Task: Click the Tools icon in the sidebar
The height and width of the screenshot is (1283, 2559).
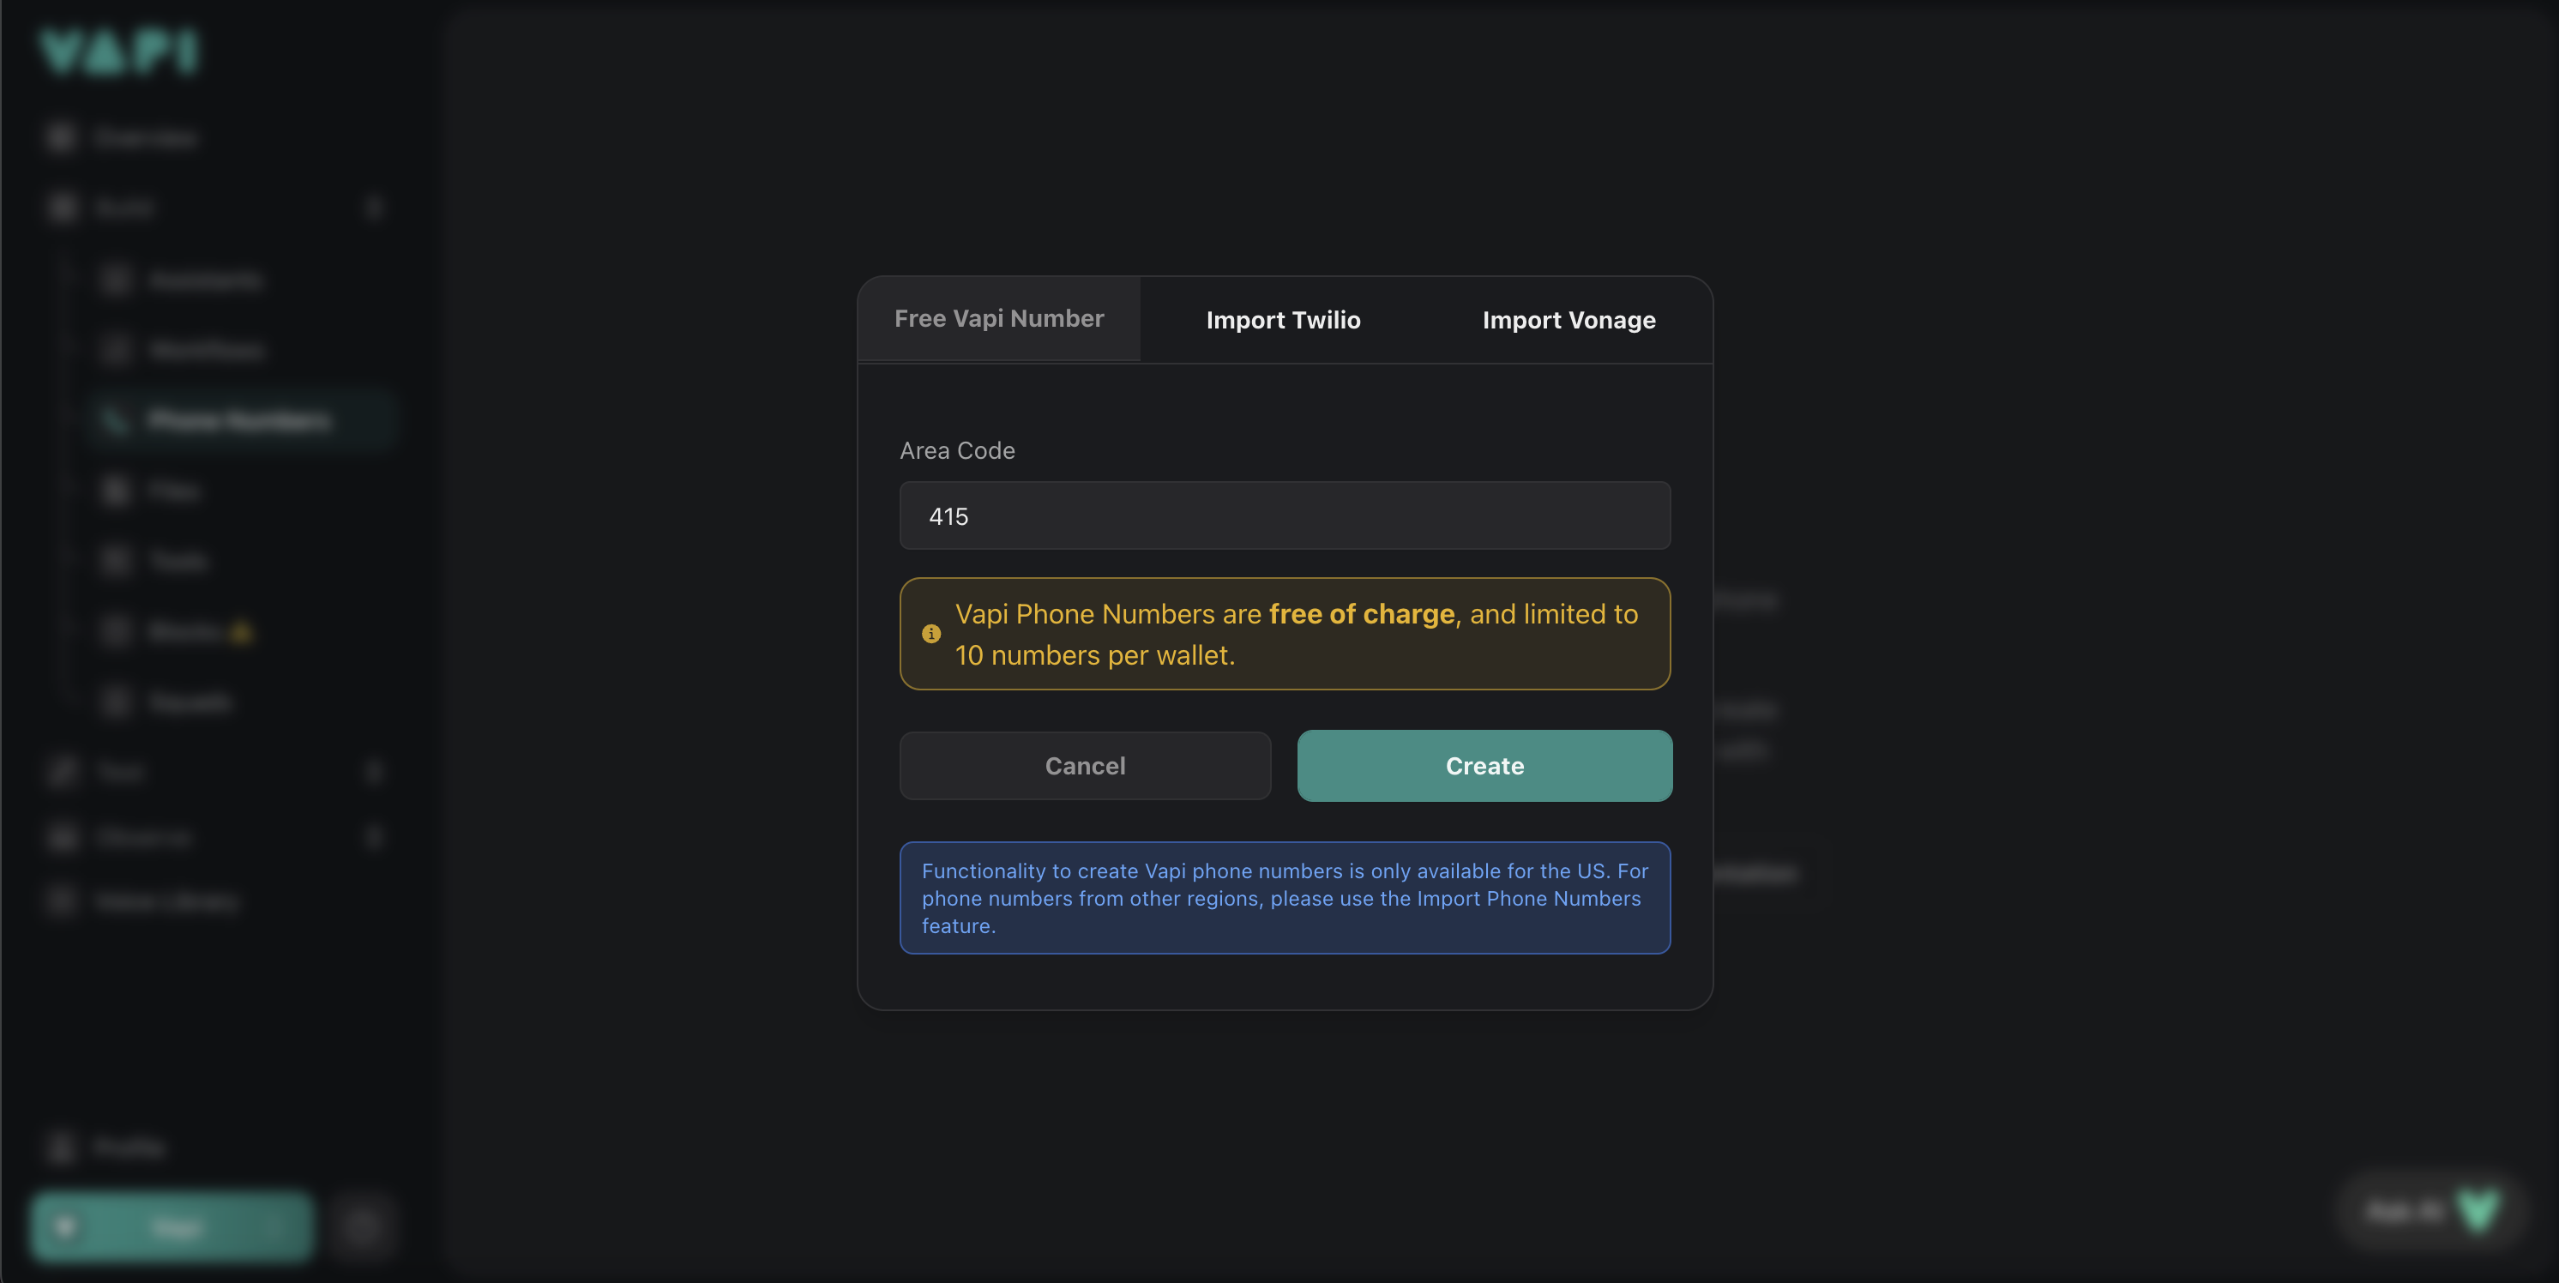Action: [x=117, y=562]
